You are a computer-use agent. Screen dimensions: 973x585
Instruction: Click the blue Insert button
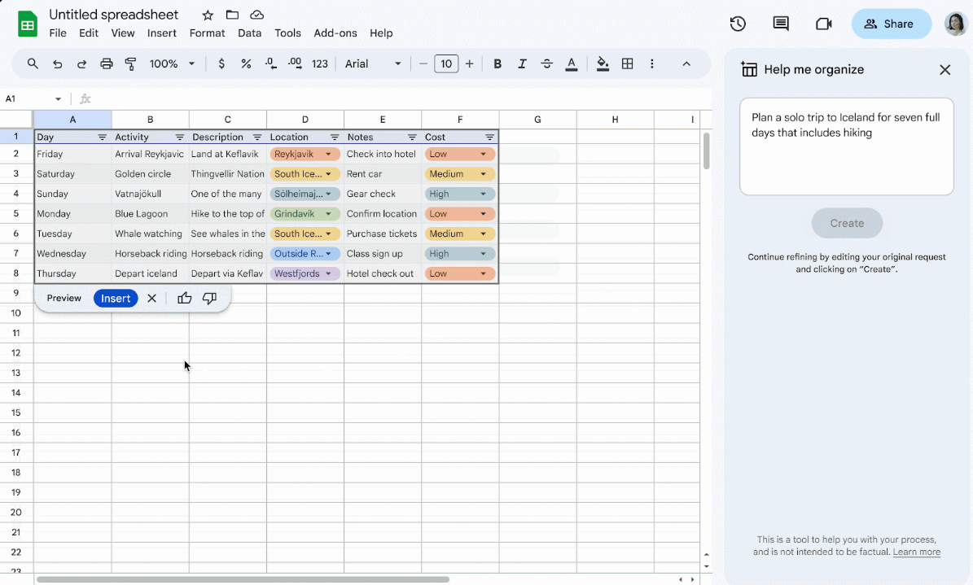(116, 299)
